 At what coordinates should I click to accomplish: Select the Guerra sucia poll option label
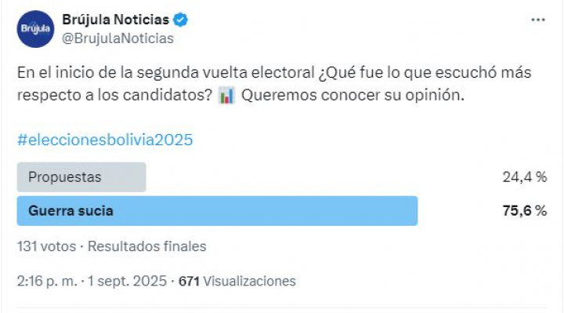70,211
